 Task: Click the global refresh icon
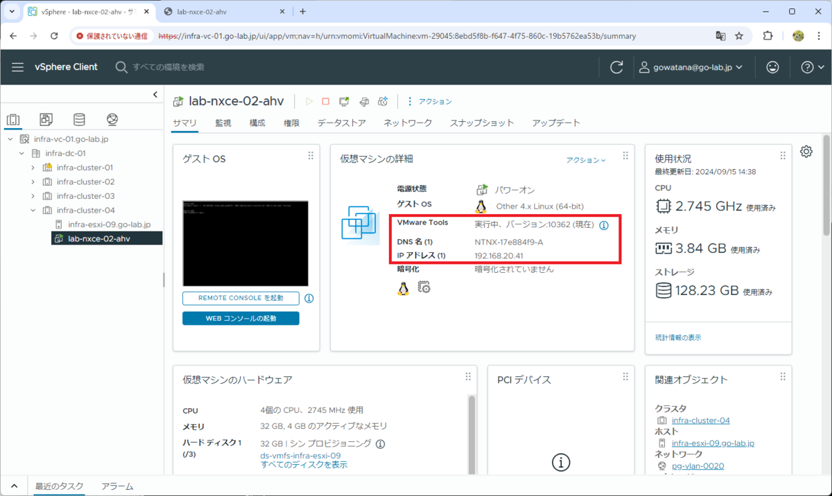616,67
